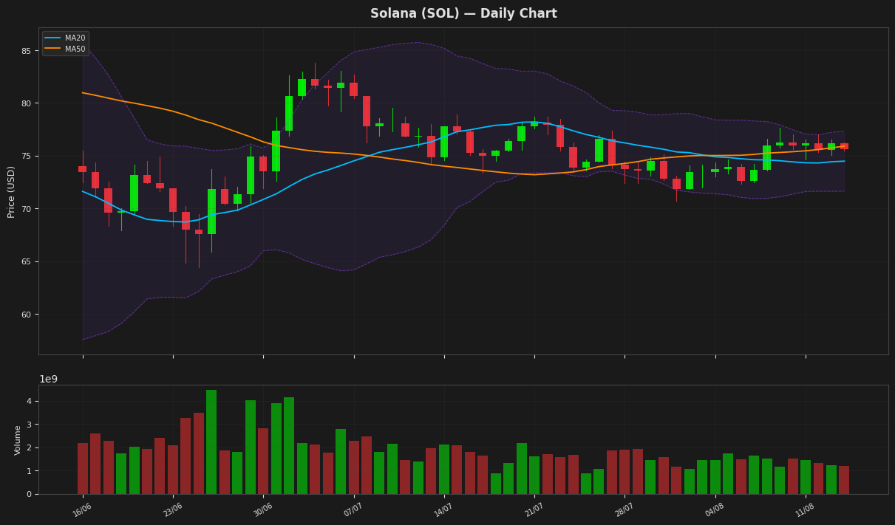Click the 0 volume axis tick label
Screen dimensions: 895x525
(30, 494)
